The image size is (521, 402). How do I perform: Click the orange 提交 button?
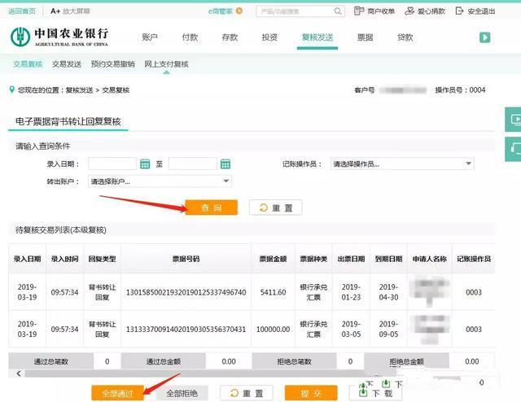coord(311,393)
